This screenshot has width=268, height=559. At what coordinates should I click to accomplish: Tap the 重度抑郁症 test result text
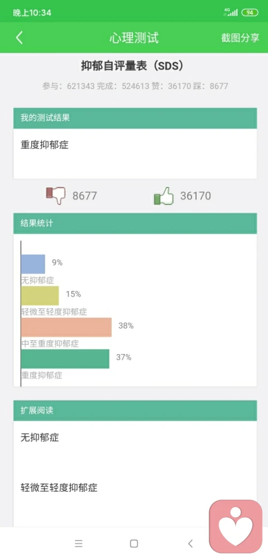(x=45, y=145)
